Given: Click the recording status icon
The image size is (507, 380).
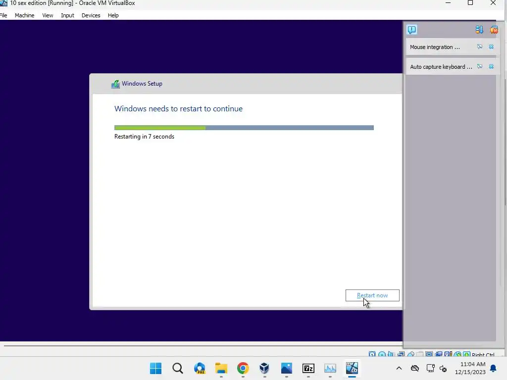Looking at the screenshot, I should (439, 354).
